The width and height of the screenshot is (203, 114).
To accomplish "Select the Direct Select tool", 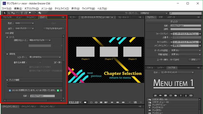I will click(9, 13).
